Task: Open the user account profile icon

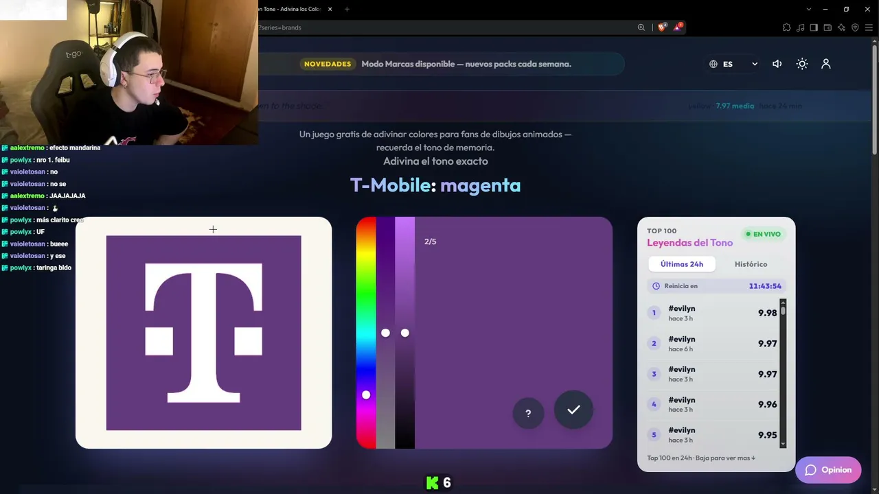Action: (826, 64)
